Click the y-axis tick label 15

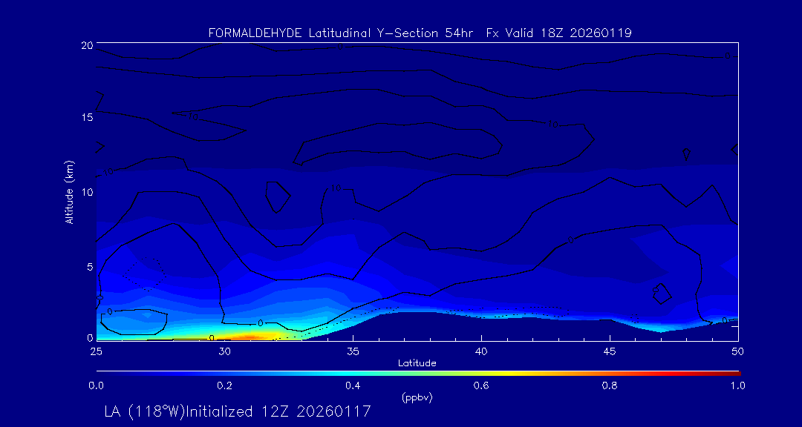(87, 117)
